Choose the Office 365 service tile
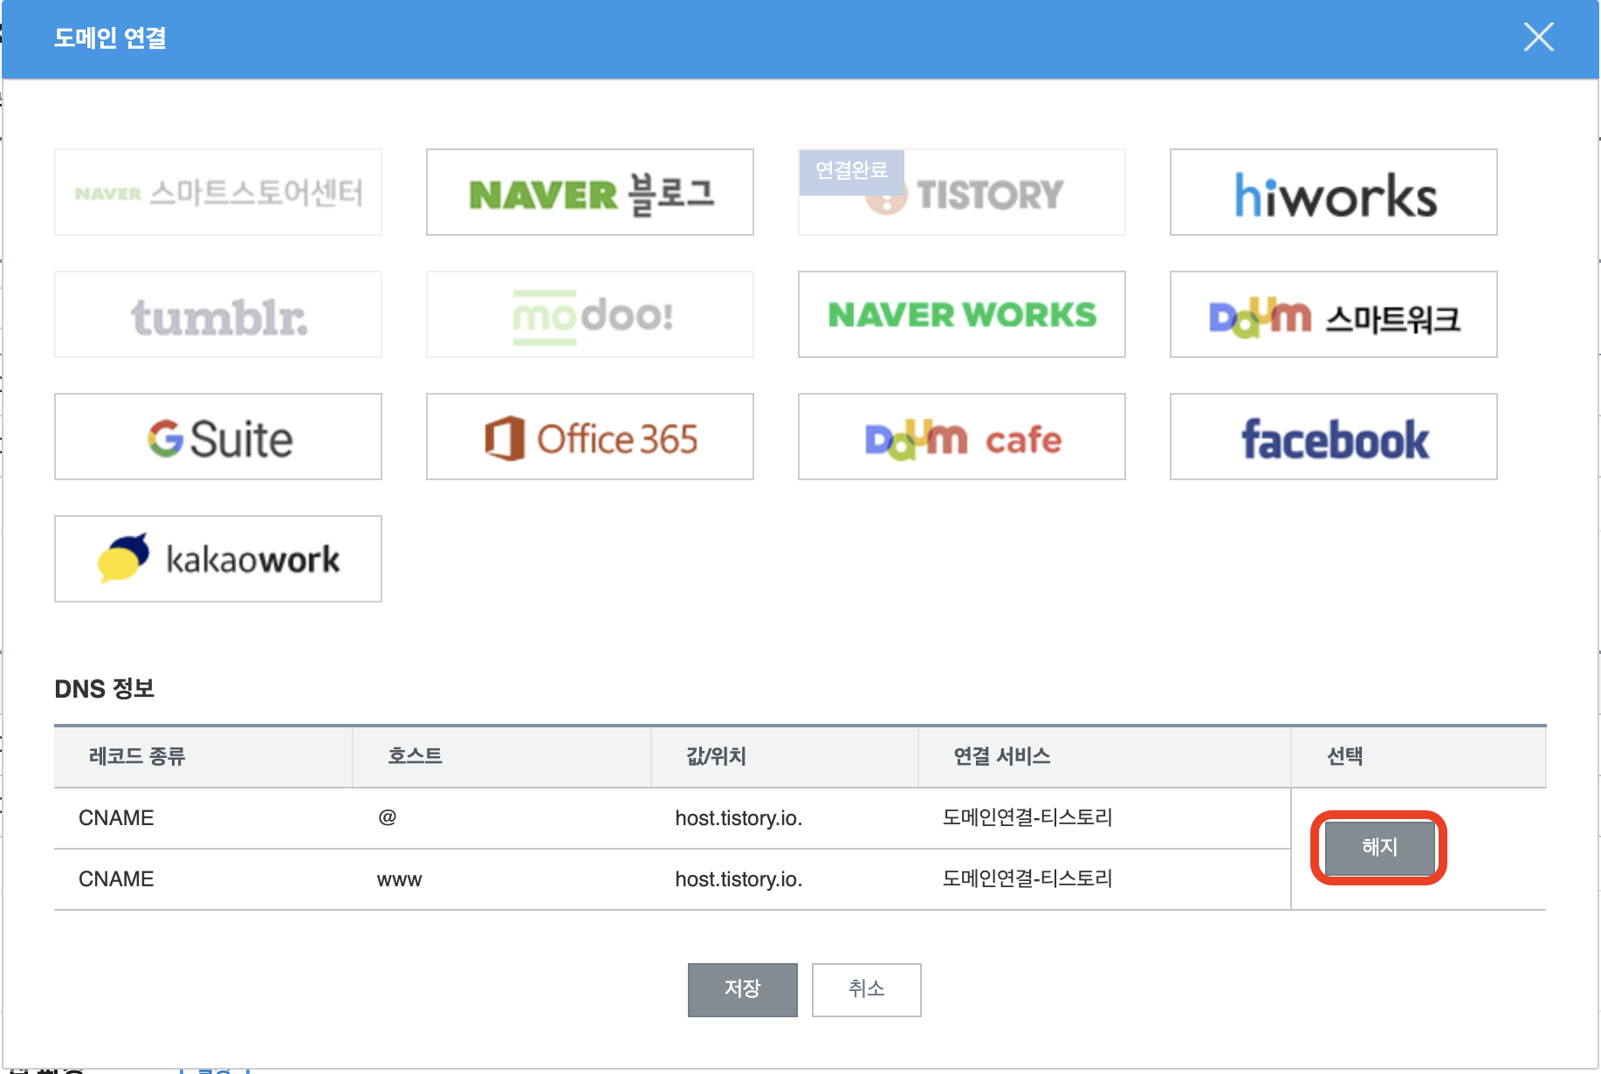Viewport: 1601px width, 1074px height. [x=590, y=437]
